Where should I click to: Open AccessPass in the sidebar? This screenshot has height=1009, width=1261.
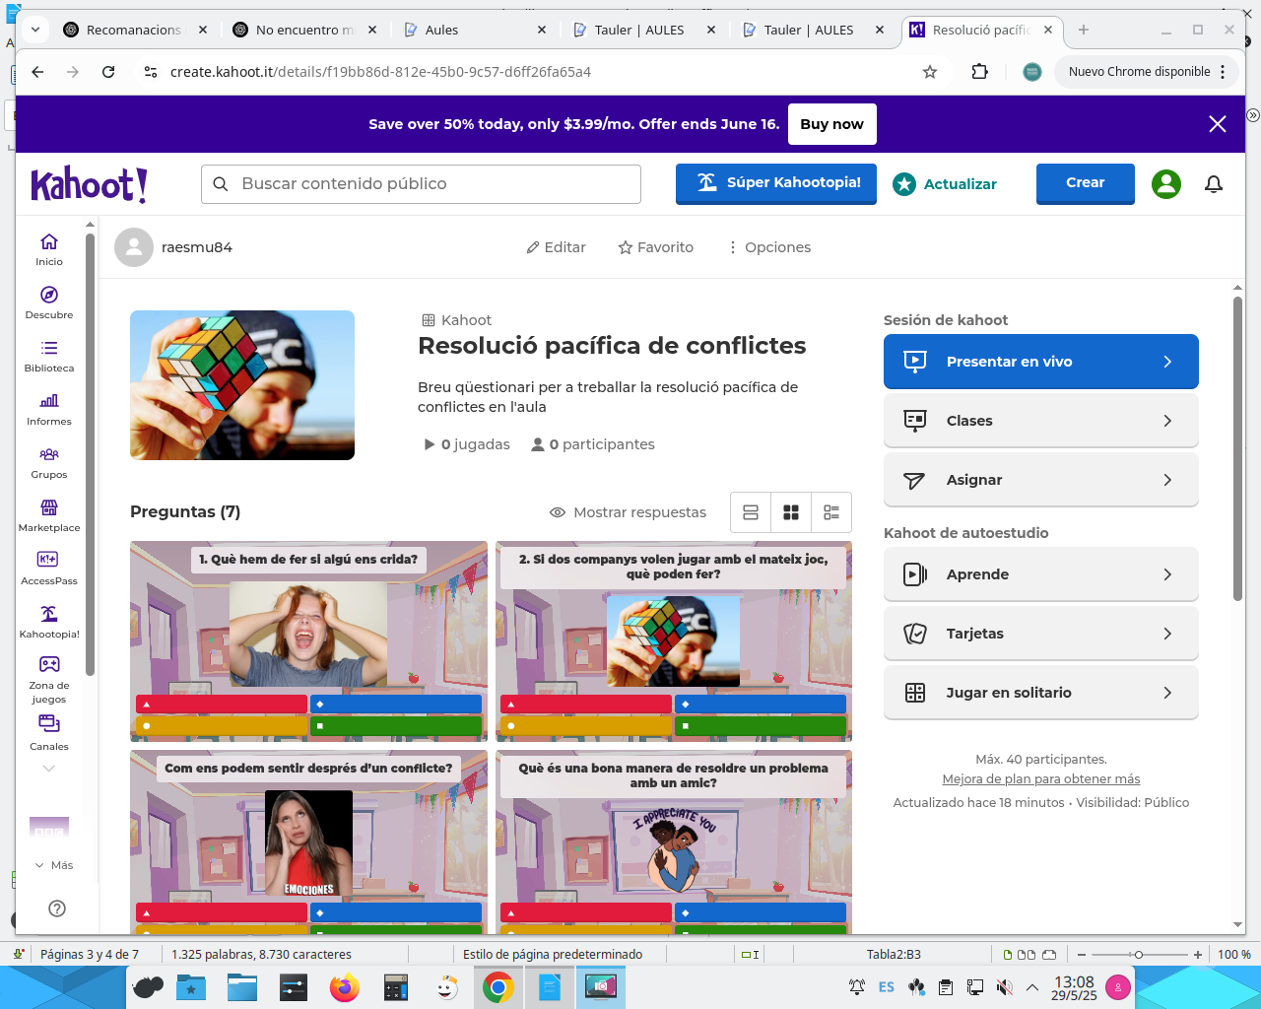click(49, 570)
